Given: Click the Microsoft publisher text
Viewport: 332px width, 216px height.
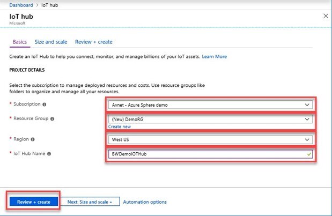Looking at the screenshot, I should 17,23.
